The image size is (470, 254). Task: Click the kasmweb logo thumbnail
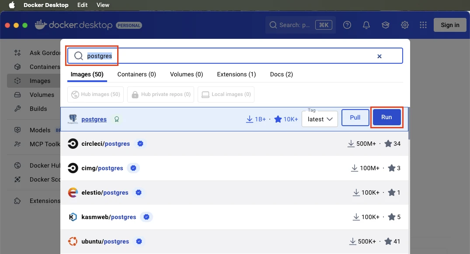(73, 217)
